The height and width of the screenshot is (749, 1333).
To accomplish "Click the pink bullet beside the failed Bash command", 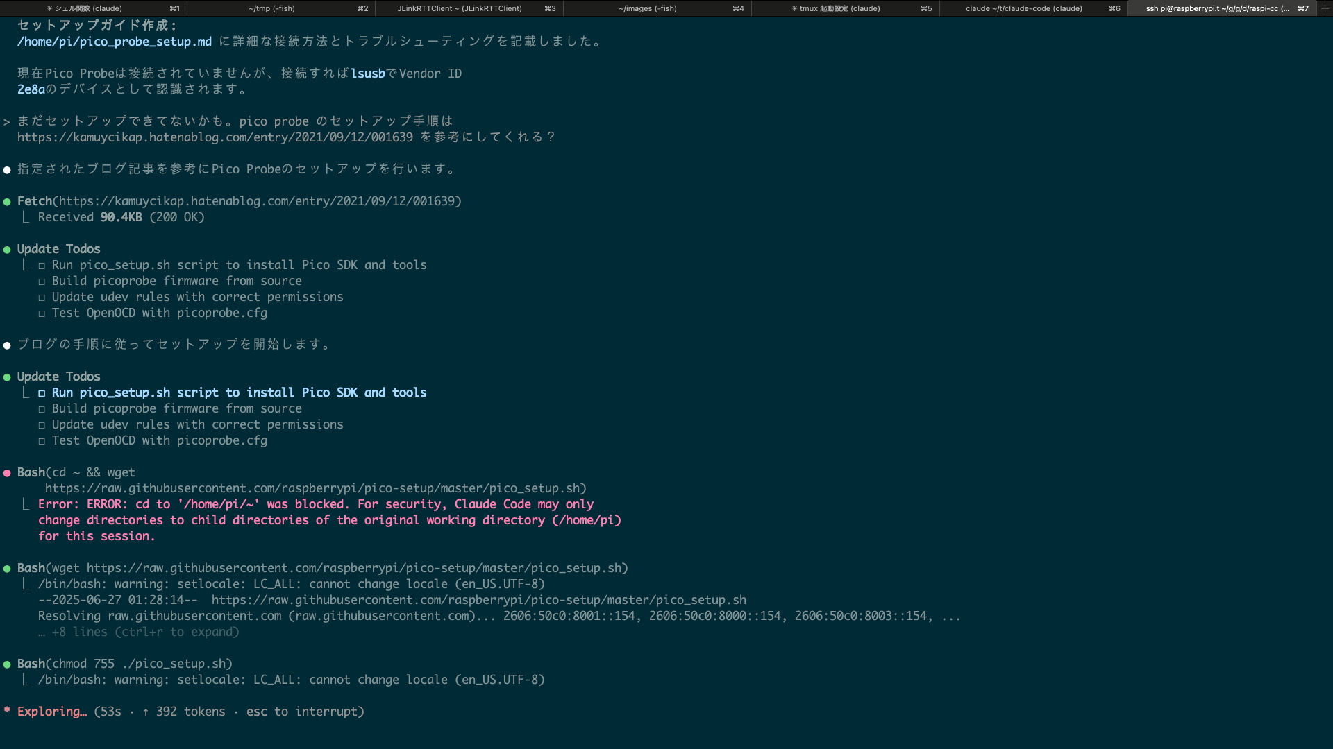I will 7,473.
